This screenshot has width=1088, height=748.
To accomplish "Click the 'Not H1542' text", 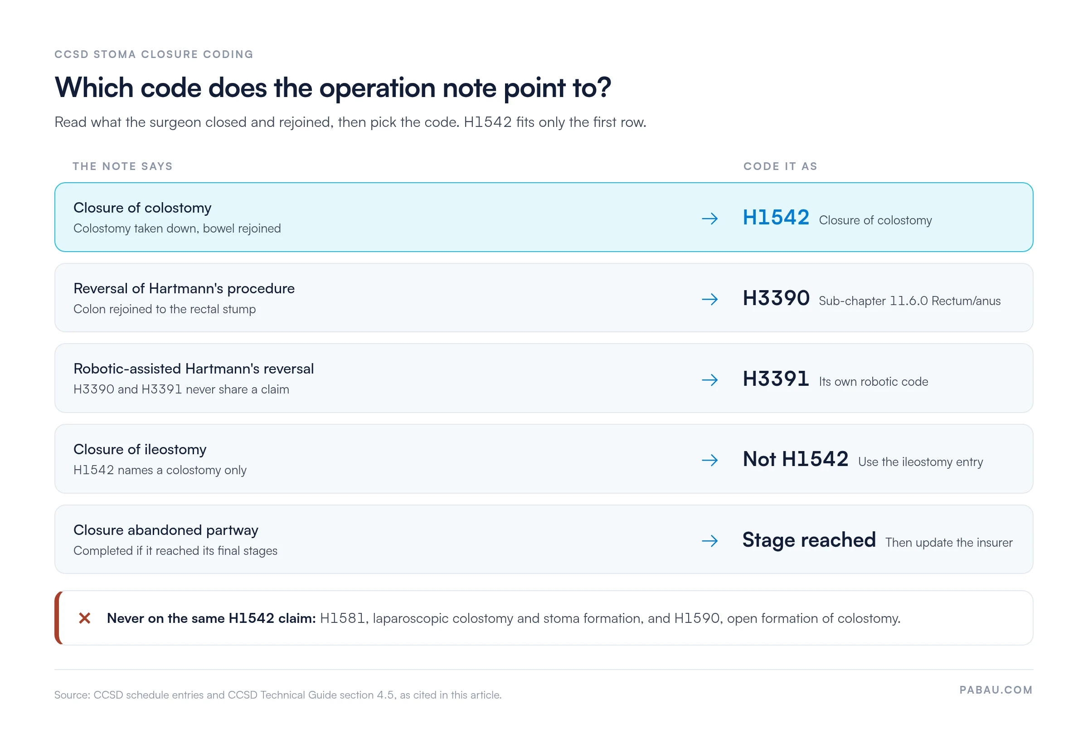I will [795, 459].
